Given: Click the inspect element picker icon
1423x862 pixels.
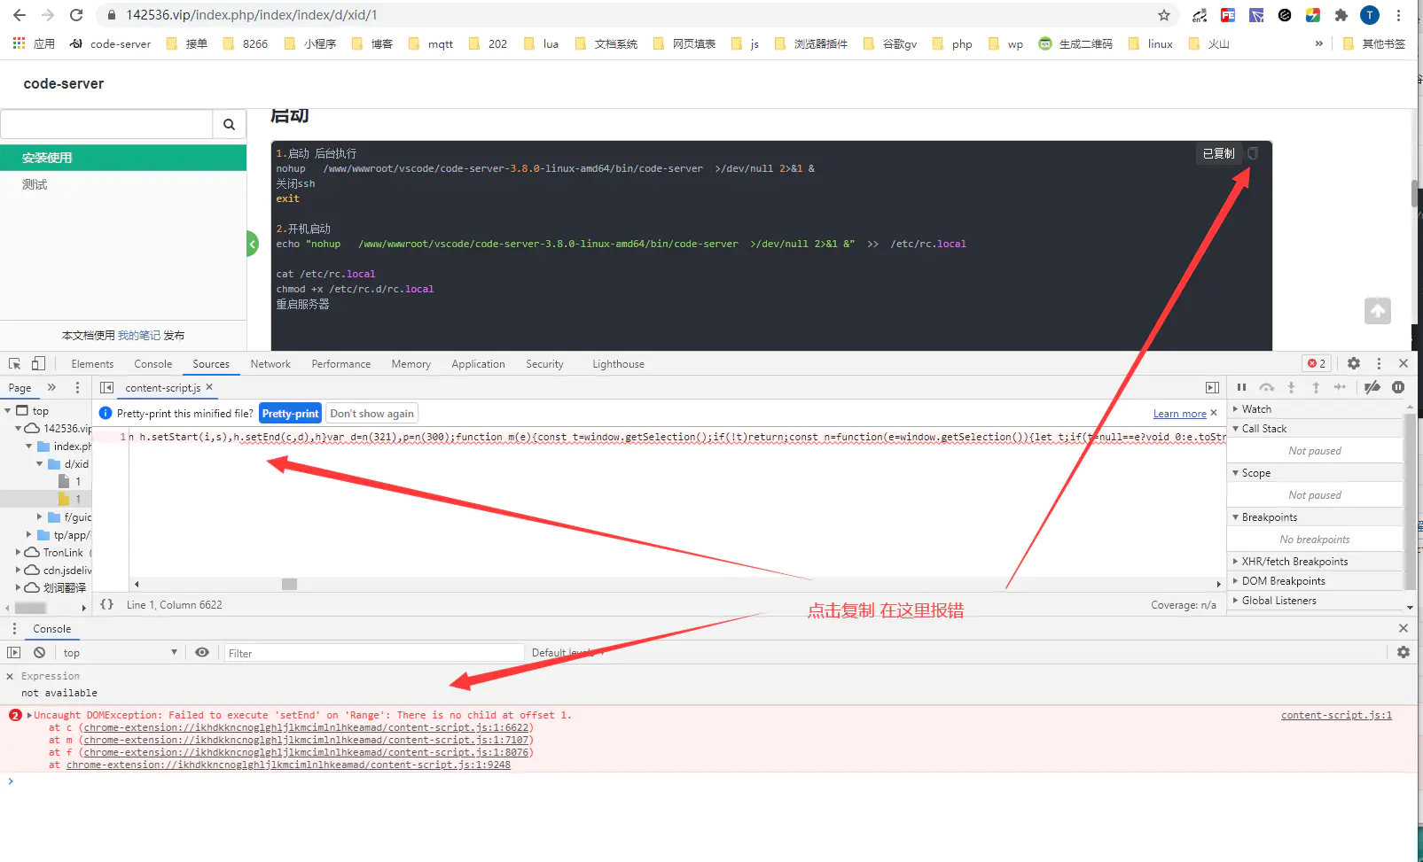Looking at the screenshot, I should pyautogui.click(x=15, y=363).
